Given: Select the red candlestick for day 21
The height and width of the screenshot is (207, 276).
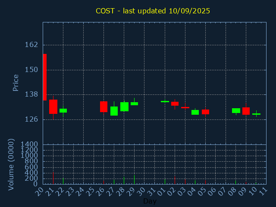Looking at the screenshot, I should (53, 107).
